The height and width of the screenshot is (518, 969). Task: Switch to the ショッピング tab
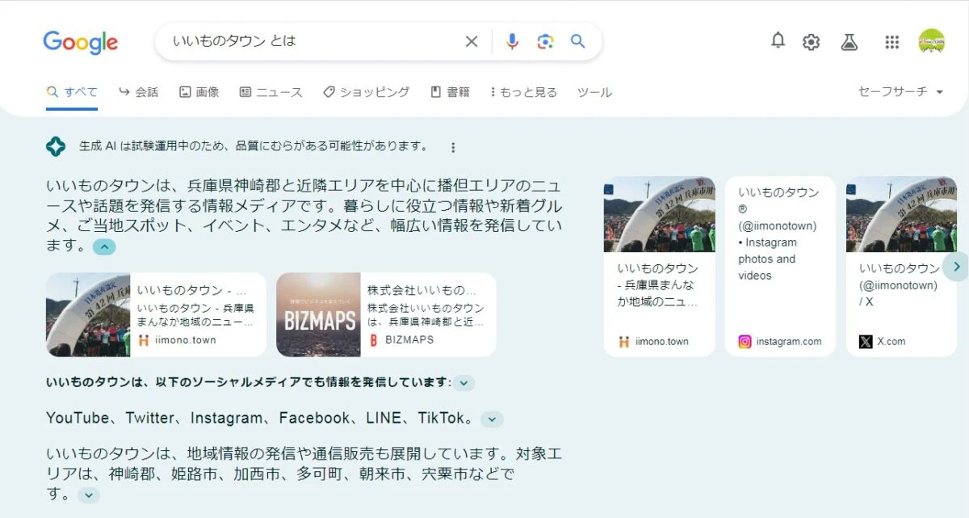tap(366, 92)
